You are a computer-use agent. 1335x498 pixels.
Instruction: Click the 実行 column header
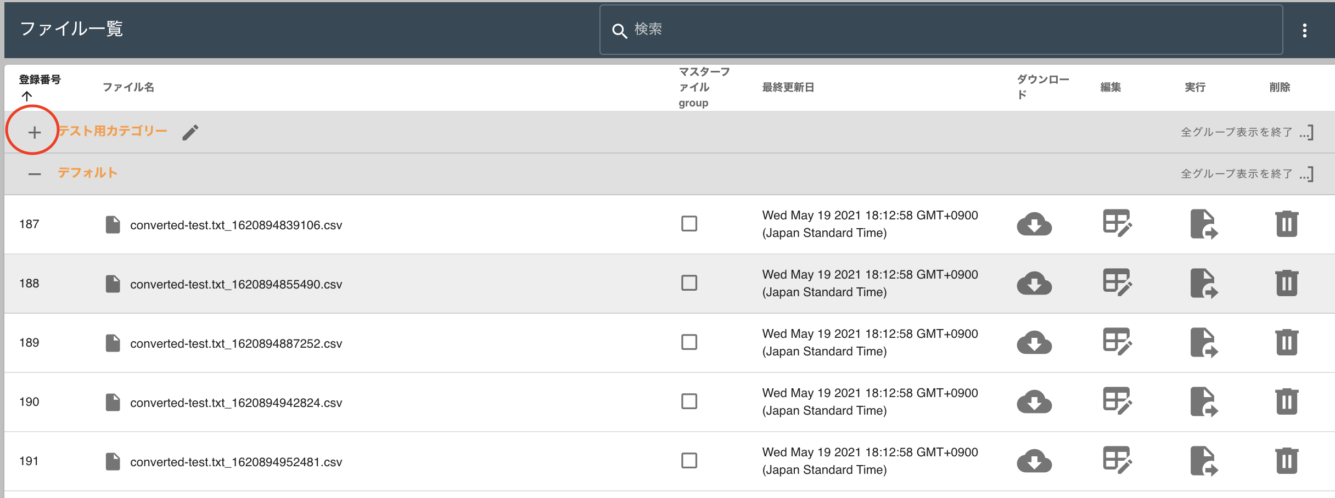(x=1195, y=87)
